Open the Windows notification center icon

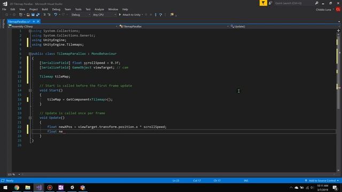tap(335, 188)
